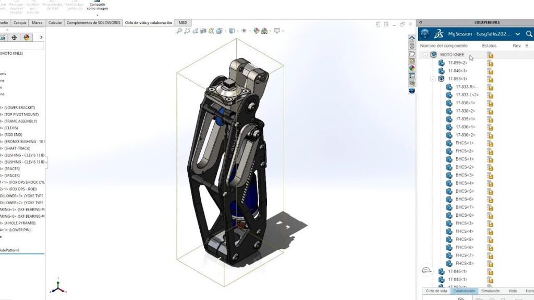The height and width of the screenshot is (300, 534).
Task: Collapse the 3DEXPERIENCE panel with double arrows
Action: click(x=421, y=22)
